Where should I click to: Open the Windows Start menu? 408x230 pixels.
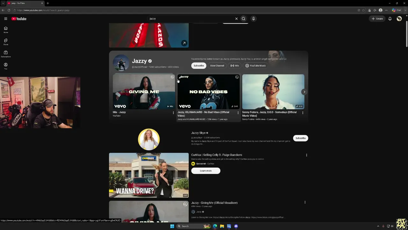coord(172,226)
